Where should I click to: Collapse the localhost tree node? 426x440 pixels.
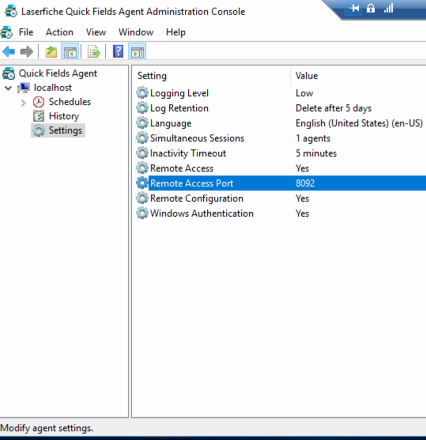coord(8,88)
